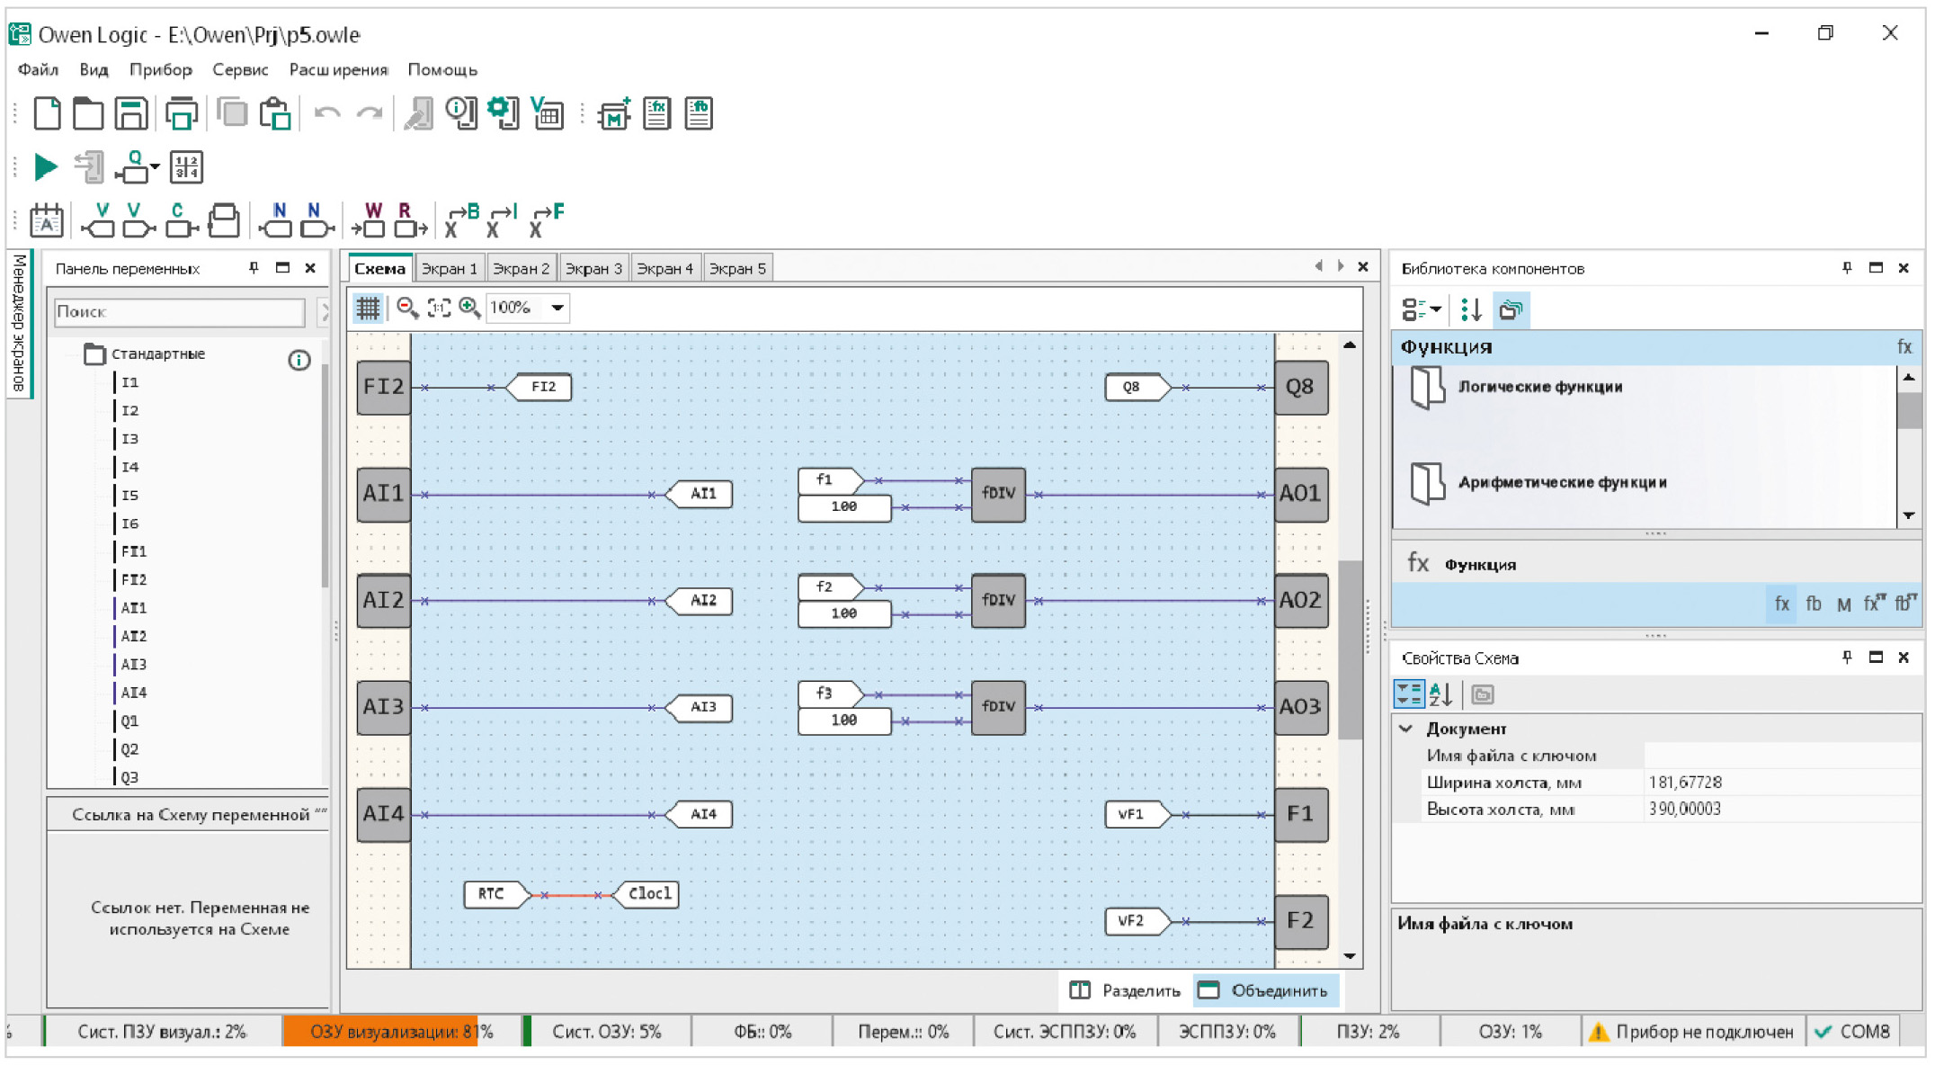The height and width of the screenshot is (1065, 1935).
Task: Click the new macro icon with plus
Action: (x=614, y=114)
